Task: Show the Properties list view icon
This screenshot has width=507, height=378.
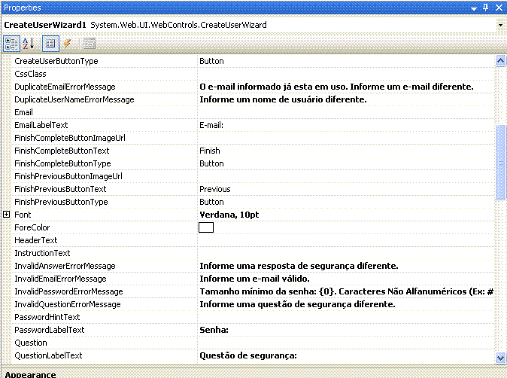Action: [50, 44]
